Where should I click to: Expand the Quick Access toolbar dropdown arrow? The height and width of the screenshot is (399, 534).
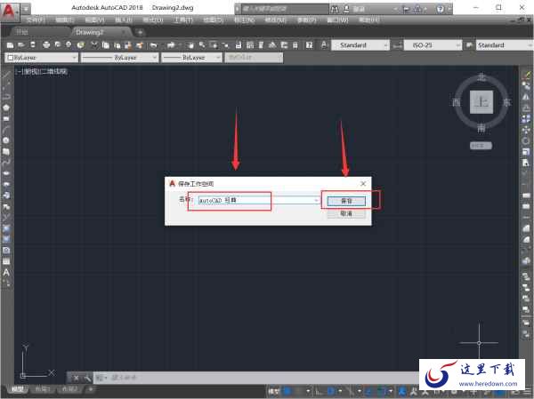pyautogui.click(x=26, y=9)
